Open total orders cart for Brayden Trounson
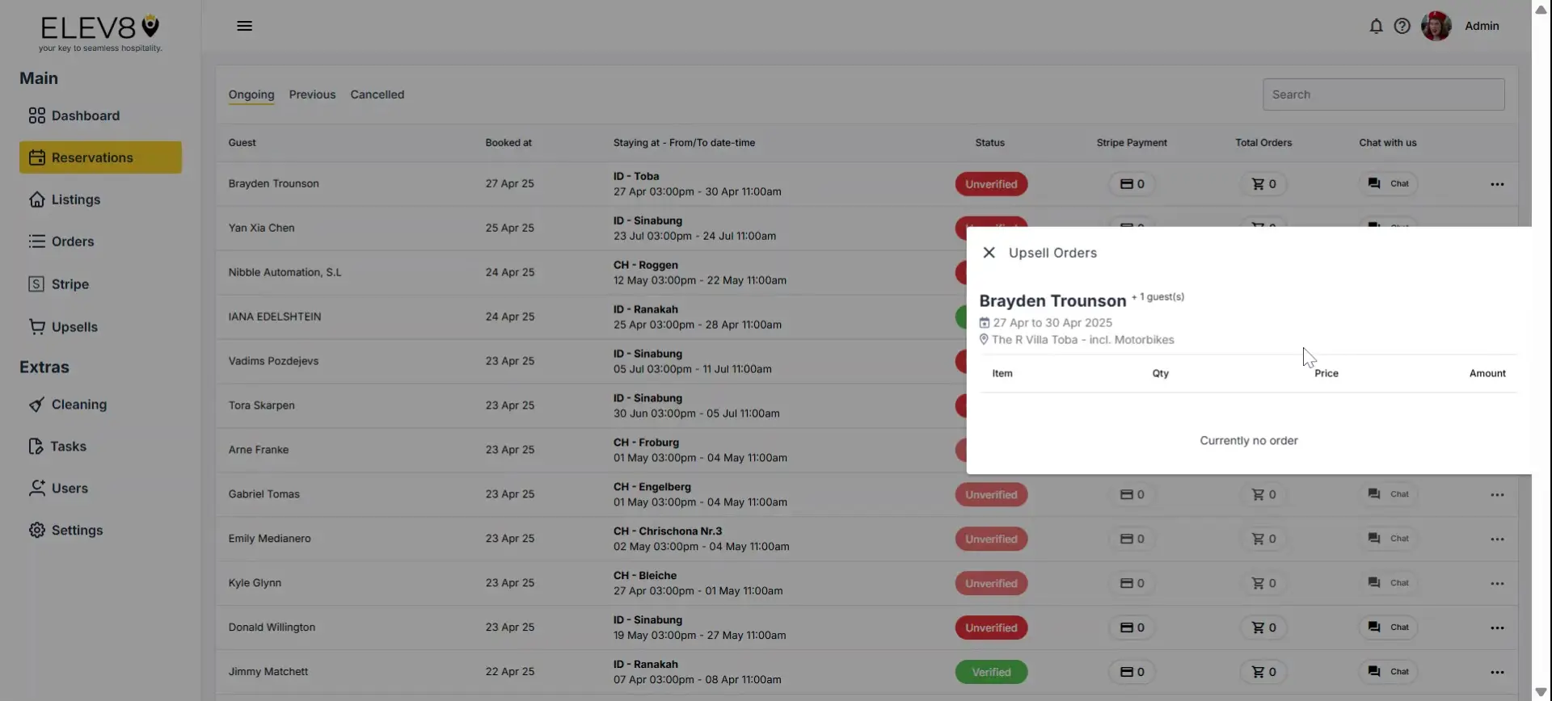 tap(1263, 184)
